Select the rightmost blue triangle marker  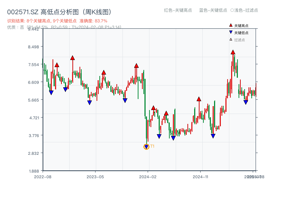[x=245, y=102]
